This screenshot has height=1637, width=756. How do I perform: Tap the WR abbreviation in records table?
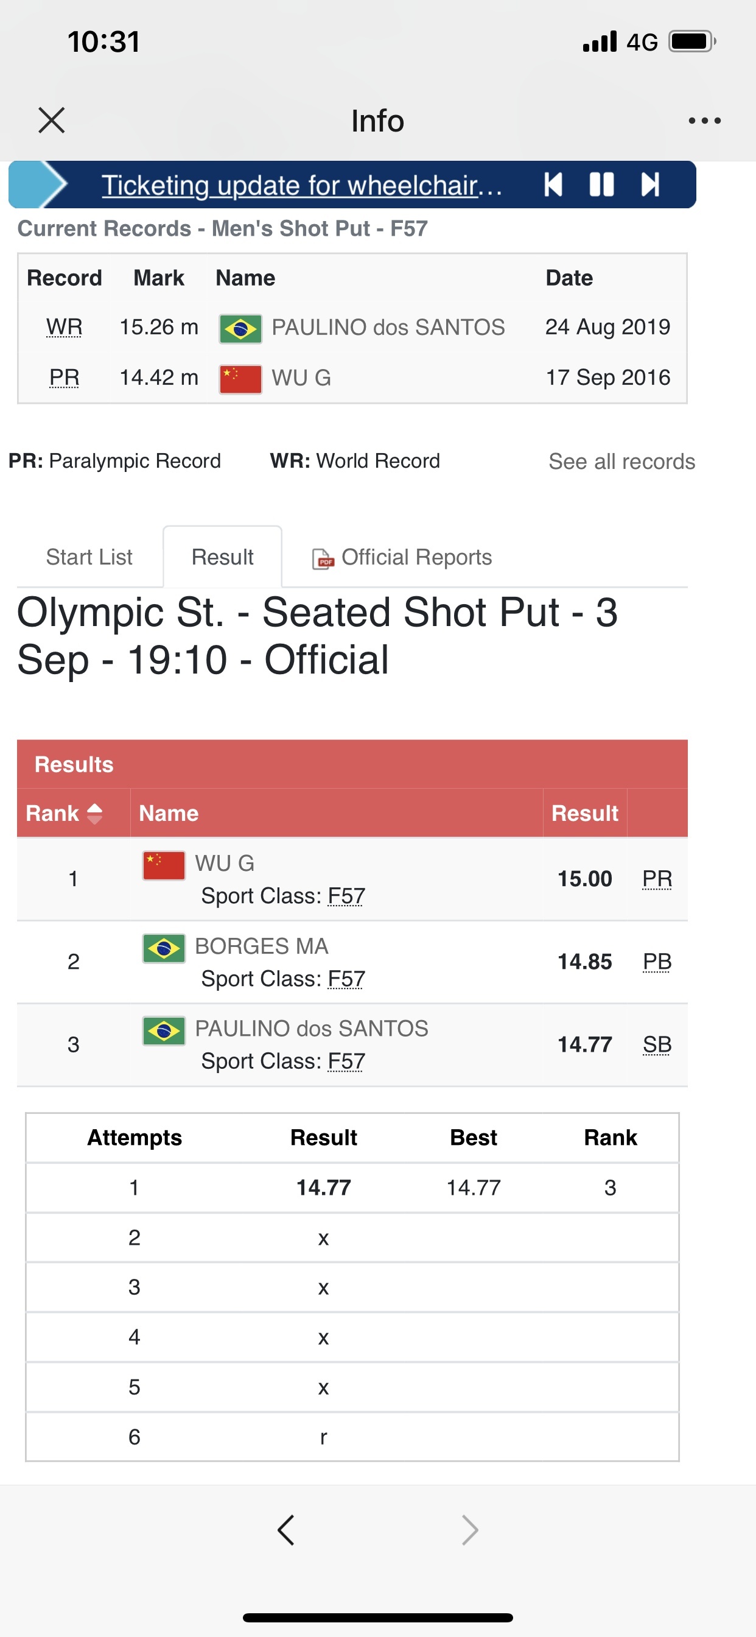[64, 327]
